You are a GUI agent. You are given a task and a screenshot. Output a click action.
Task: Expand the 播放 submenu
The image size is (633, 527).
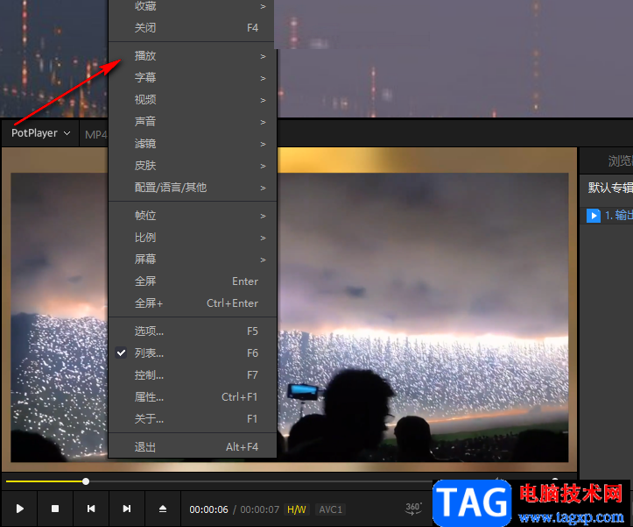193,56
